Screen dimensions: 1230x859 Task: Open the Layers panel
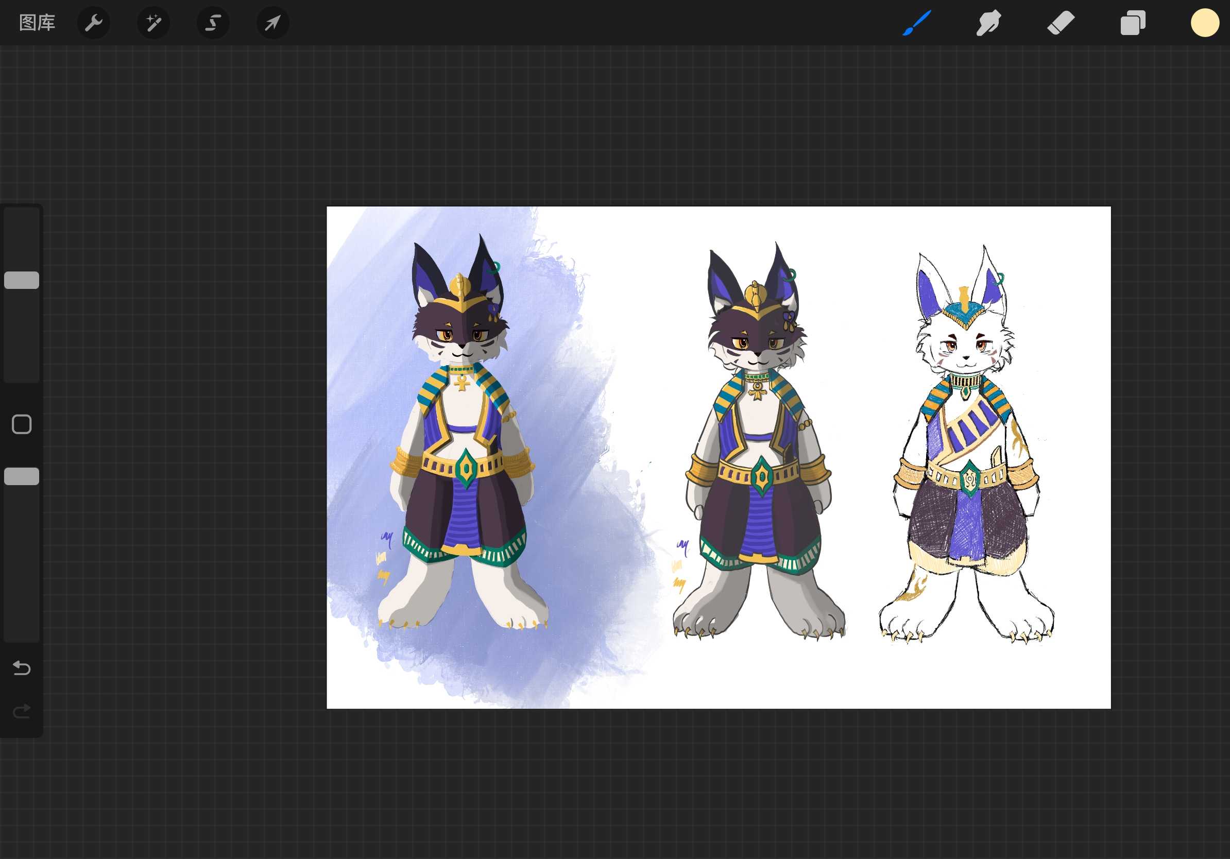pyautogui.click(x=1133, y=23)
